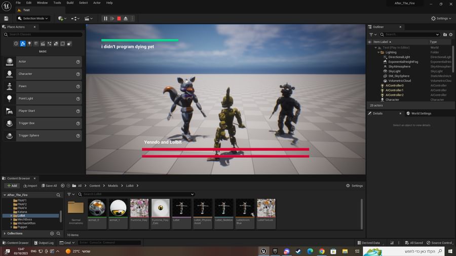Collapse the After_The_Fire source tree
The image size is (456, 256).
pyautogui.click(x=5, y=195)
